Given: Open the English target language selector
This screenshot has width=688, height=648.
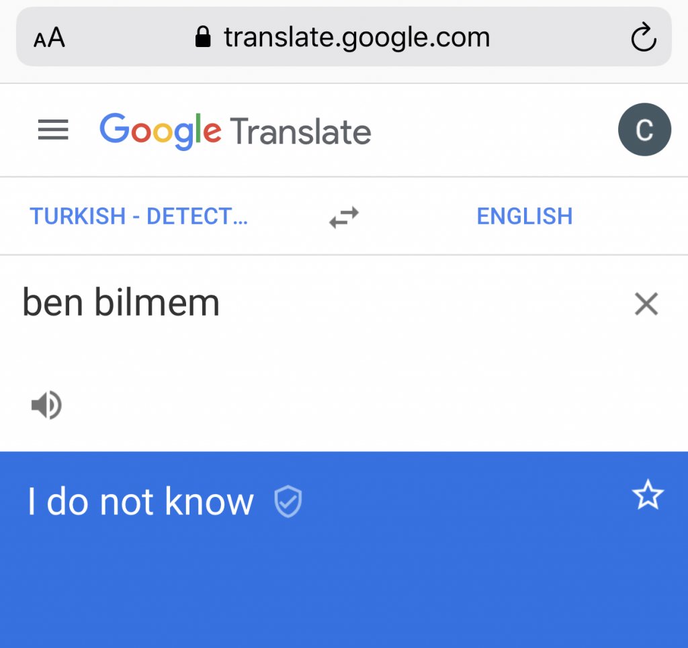Looking at the screenshot, I should click(x=524, y=217).
